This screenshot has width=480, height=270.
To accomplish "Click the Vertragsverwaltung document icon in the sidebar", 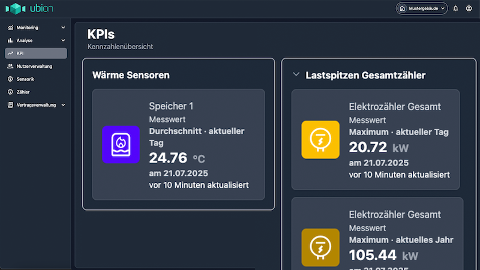I will pyautogui.click(x=10, y=105).
